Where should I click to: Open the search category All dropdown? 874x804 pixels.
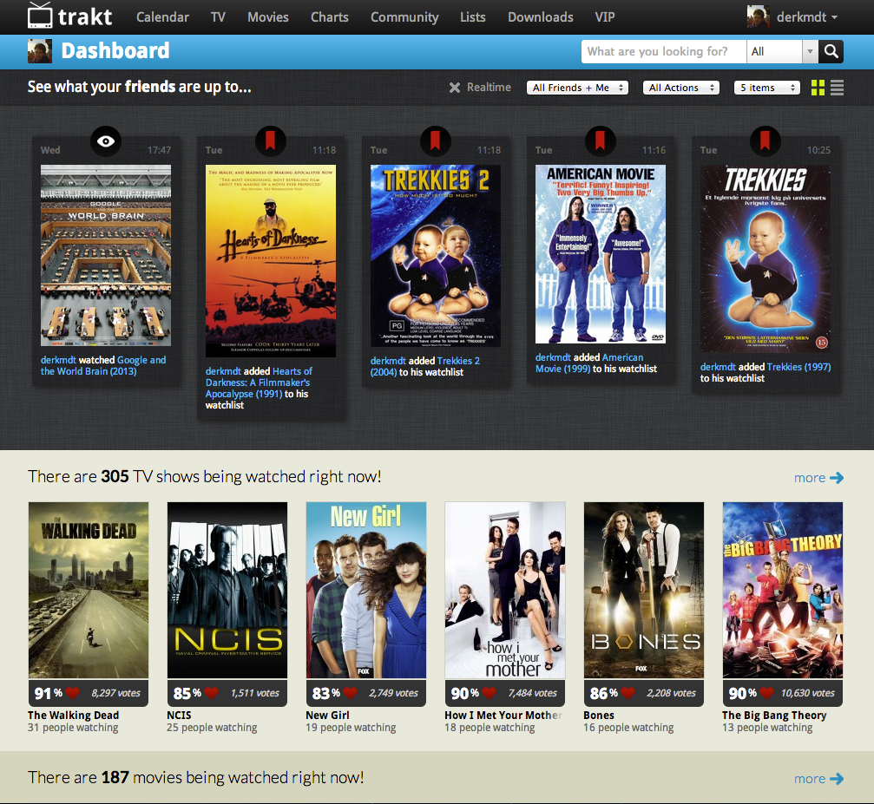point(782,51)
